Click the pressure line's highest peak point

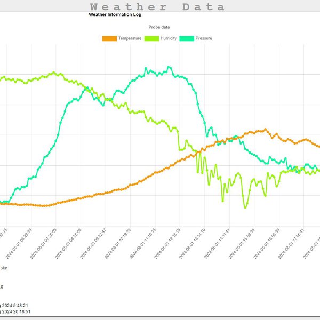(x=169, y=67)
